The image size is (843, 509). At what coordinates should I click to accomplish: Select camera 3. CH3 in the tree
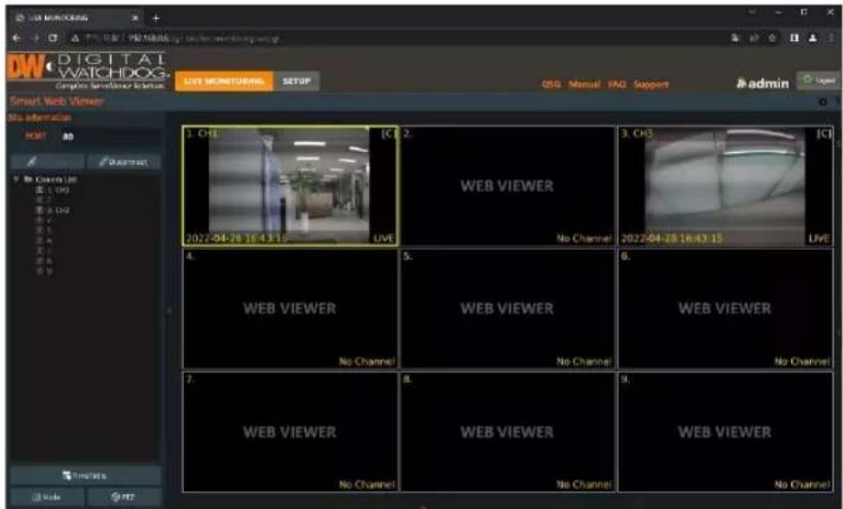[x=53, y=210]
